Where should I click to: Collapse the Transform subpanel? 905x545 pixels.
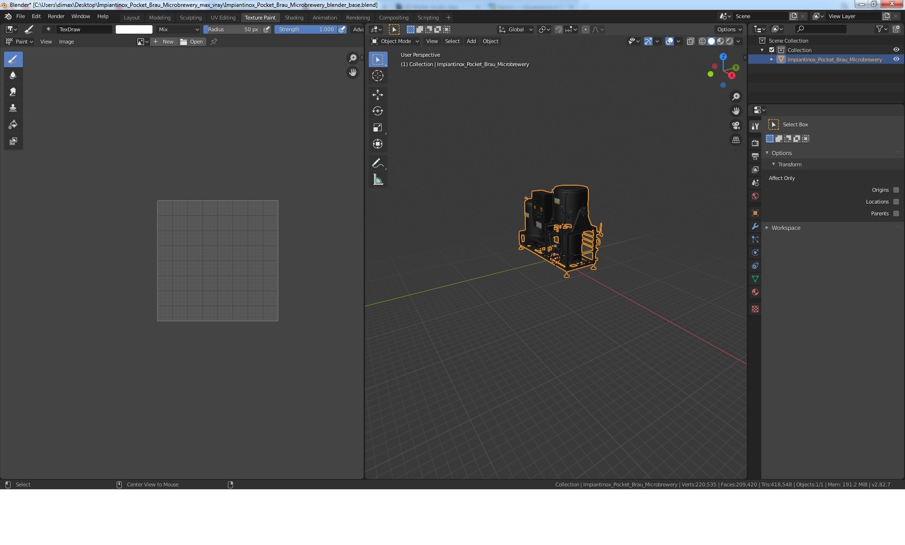789,165
